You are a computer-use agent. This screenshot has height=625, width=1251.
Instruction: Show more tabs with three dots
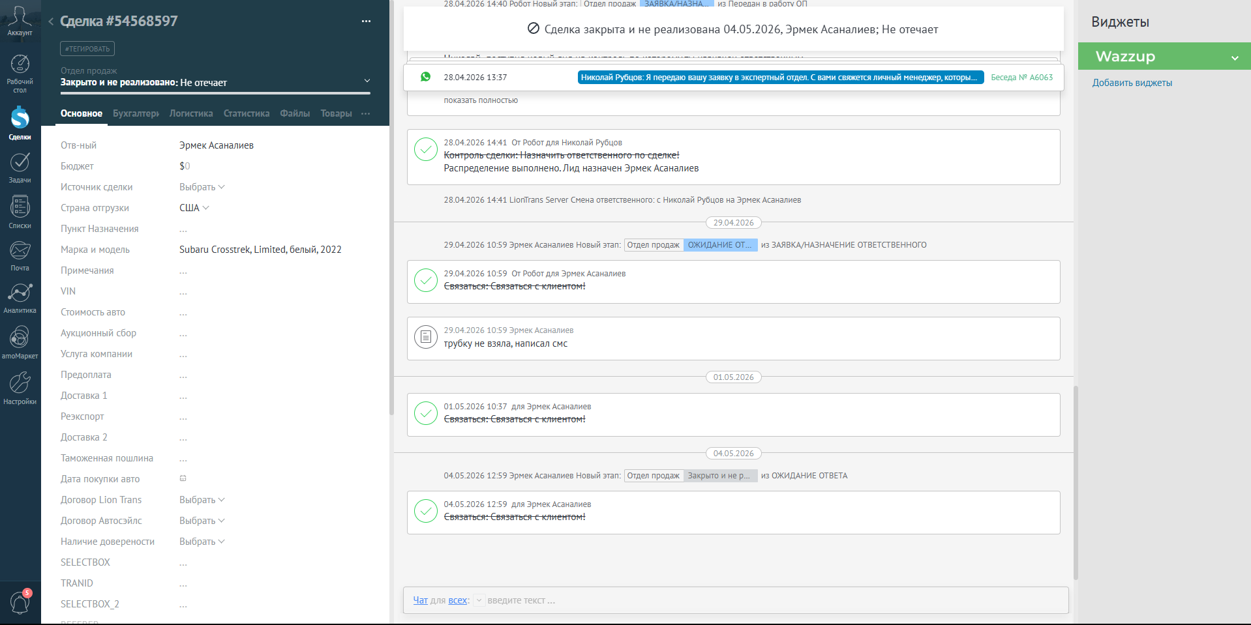[x=365, y=113]
